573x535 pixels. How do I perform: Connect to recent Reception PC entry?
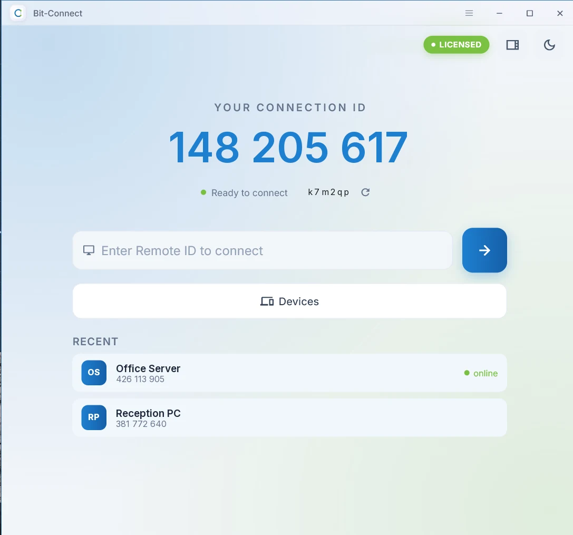click(289, 417)
